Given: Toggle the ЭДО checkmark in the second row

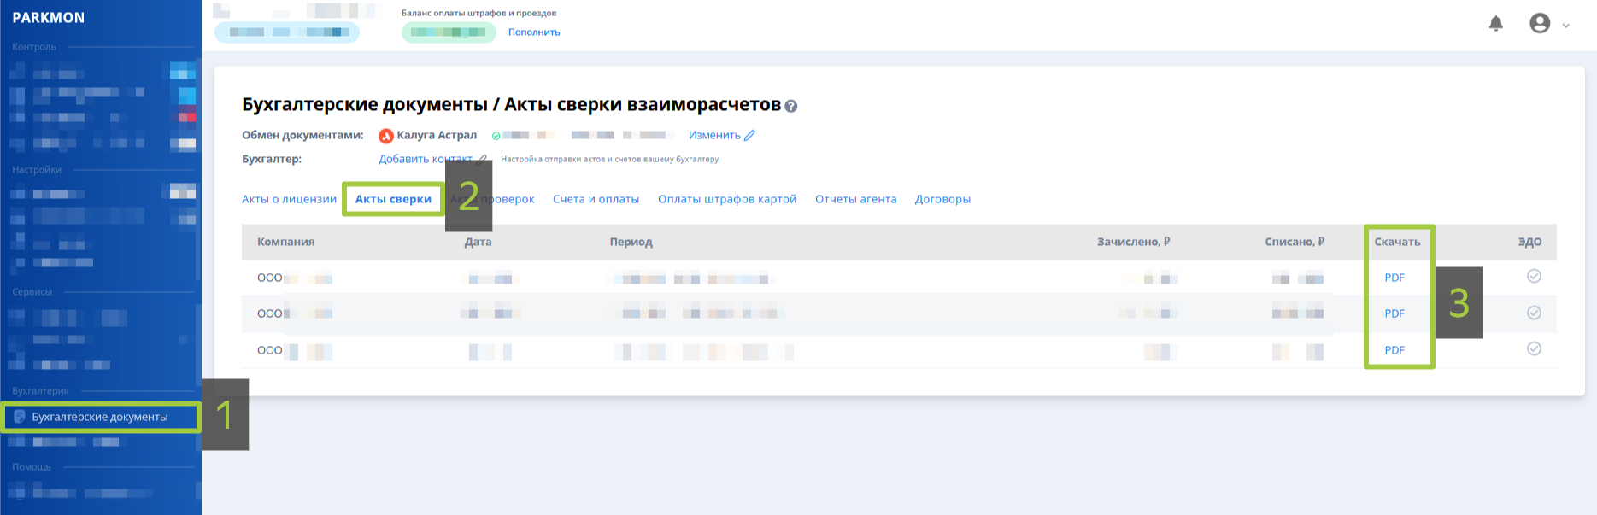Looking at the screenshot, I should pos(1534,313).
